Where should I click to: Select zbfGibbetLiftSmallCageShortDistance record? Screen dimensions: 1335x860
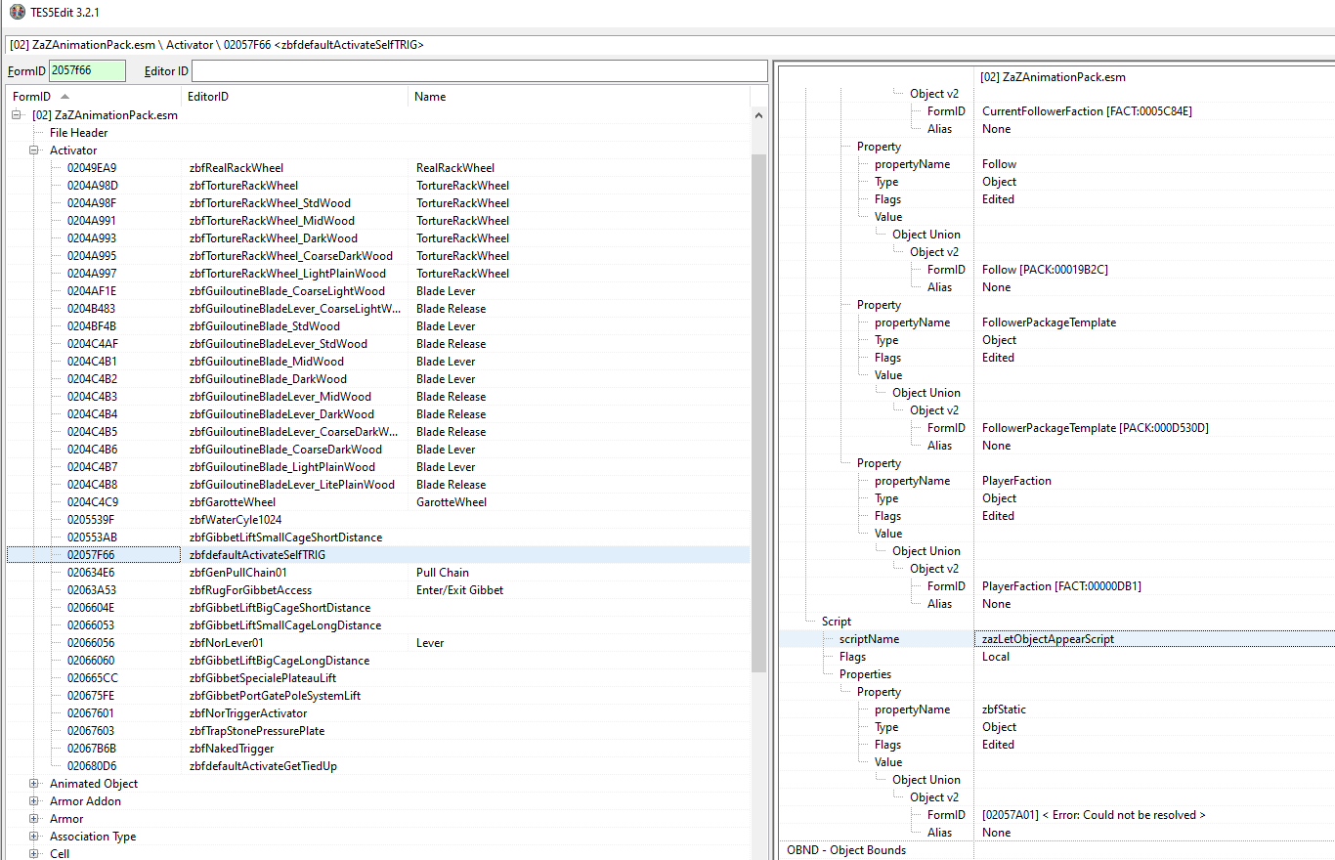pyautogui.click(x=378, y=537)
